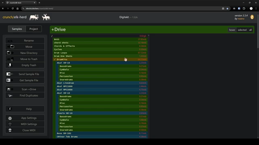Switch the view mode to hover
The width and height of the screenshot is (259, 145).
(232, 30)
